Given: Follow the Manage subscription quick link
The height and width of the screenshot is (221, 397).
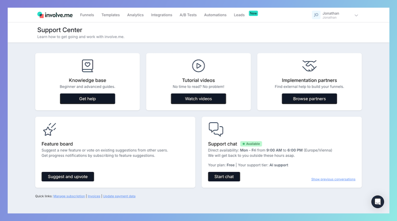Looking at the screenshot, I should (69, 196).
